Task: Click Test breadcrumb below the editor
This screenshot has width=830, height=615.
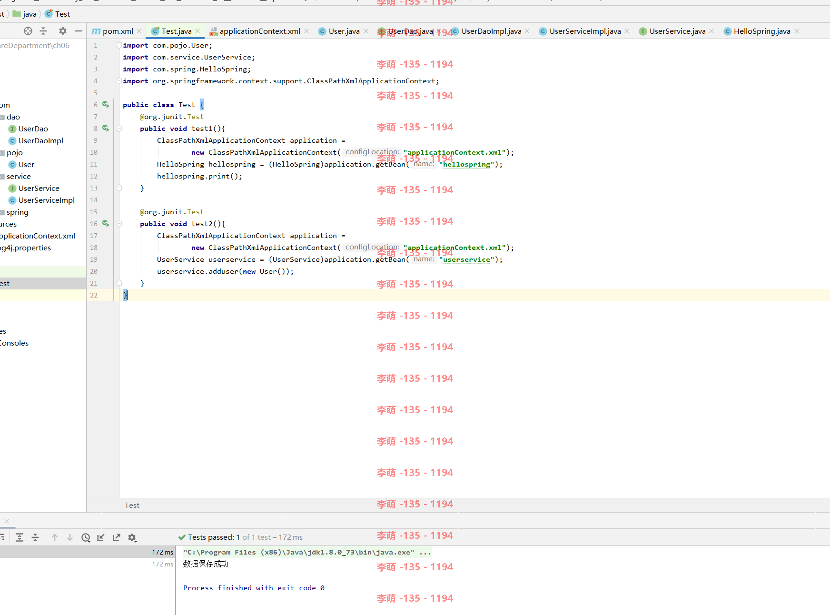Action: pyautogui.click(x=132, y=505)
